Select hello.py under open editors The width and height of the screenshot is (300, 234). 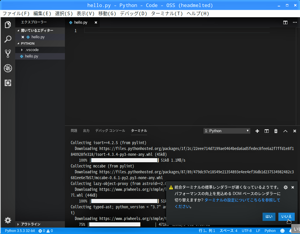point(40,37)
